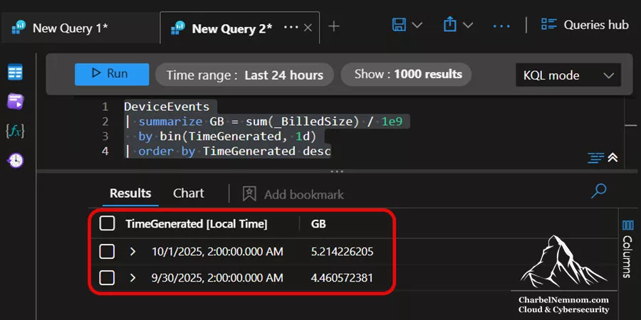
Task: Click the 9/30/2025, 2:00:00.000 AM cell
Action: tap(217, 278)
